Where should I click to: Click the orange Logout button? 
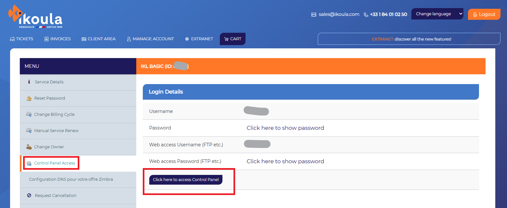click(x=484, y=14)
